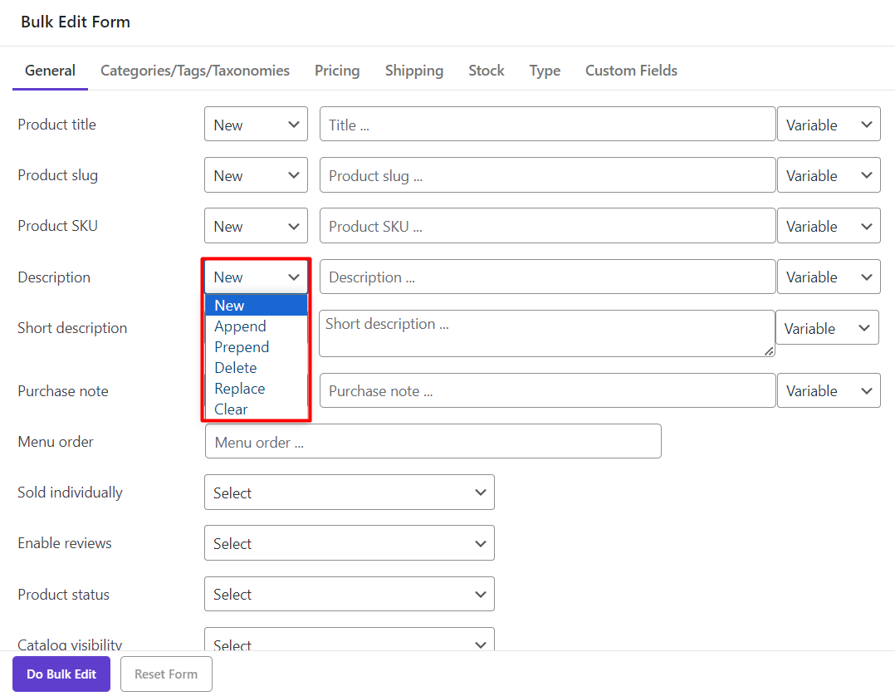895x696 pixels.
Task: Expand the Product status dropdown
Action: point(349,595)
